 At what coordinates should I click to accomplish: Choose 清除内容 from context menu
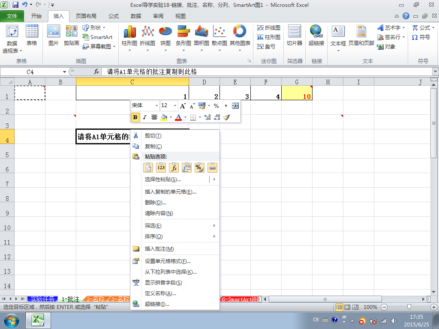tap(175, 213)
